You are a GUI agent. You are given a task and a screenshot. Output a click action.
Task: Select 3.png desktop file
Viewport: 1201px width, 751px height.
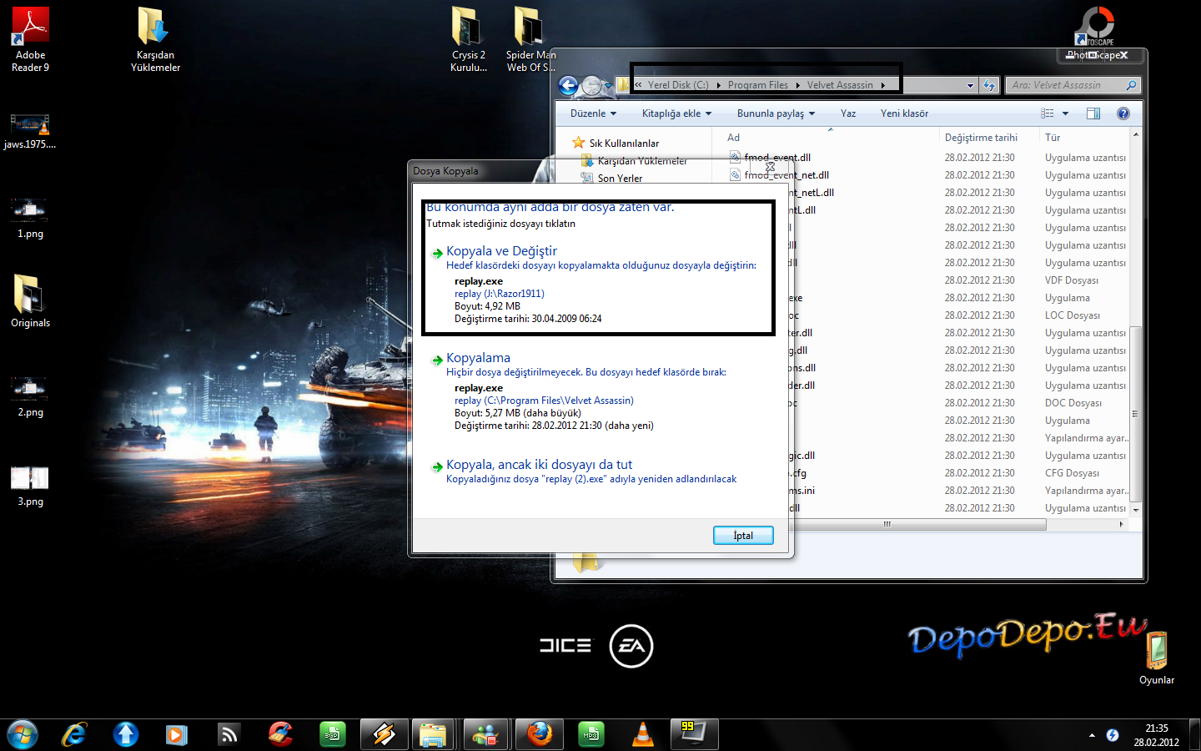[x=30, y=486]
